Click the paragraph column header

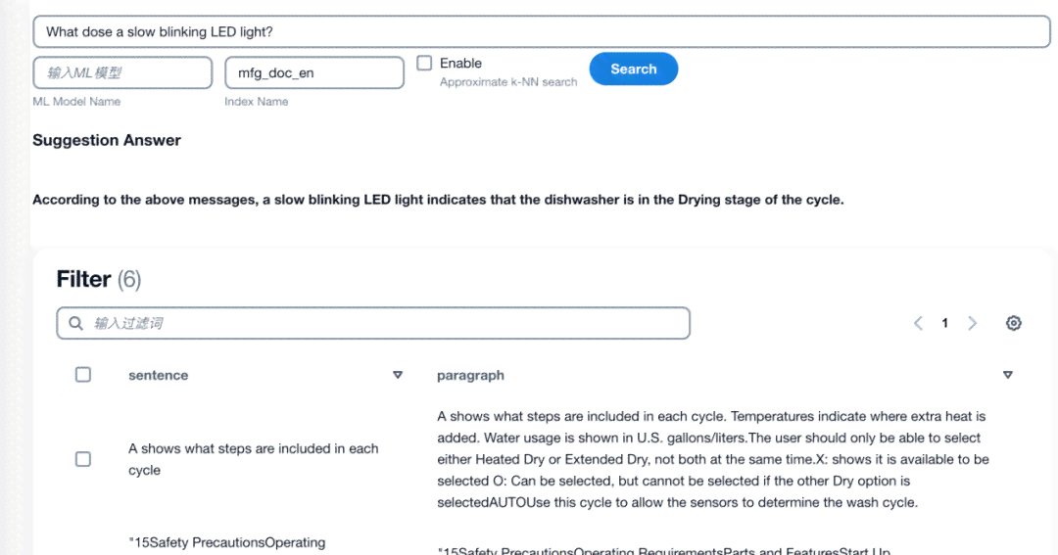(x=470, y=375)
